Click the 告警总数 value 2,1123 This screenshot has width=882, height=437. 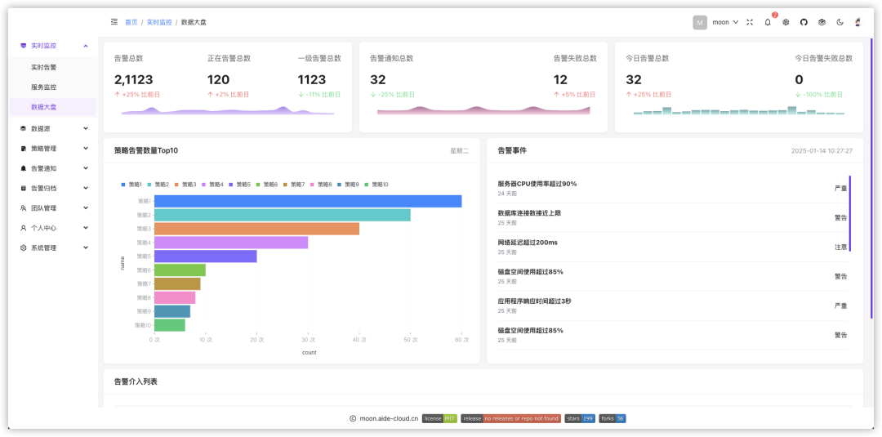point(133,80)
